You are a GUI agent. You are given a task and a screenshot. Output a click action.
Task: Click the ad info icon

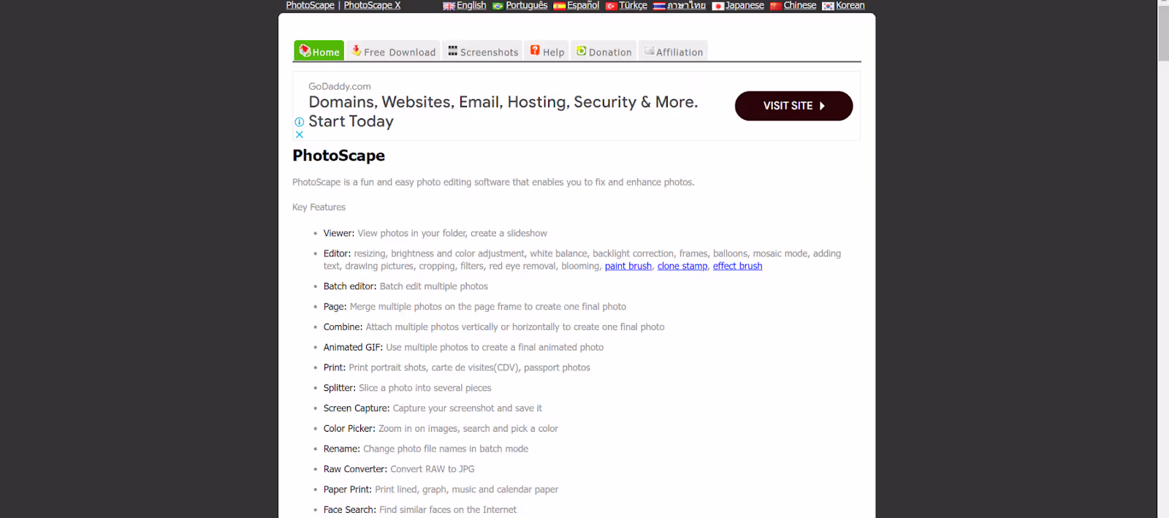299,122
